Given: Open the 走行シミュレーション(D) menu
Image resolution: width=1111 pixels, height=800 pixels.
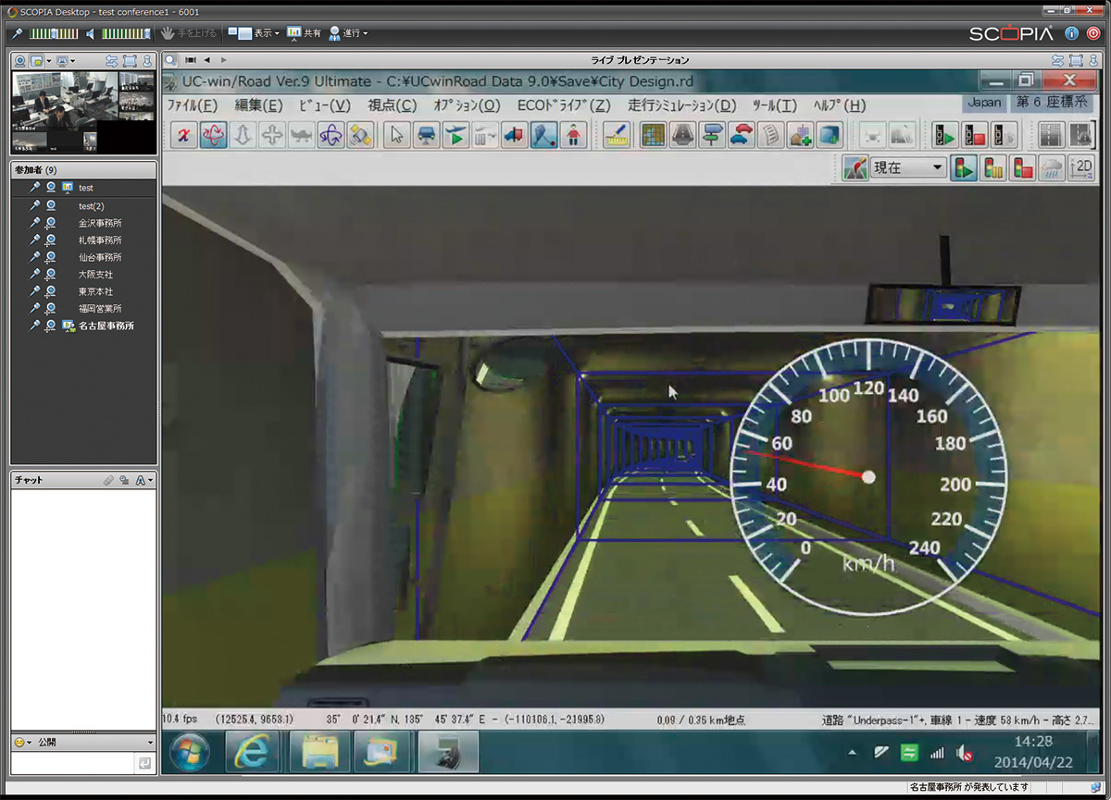Looking at the screenshot, I should [x=681, y=105].
